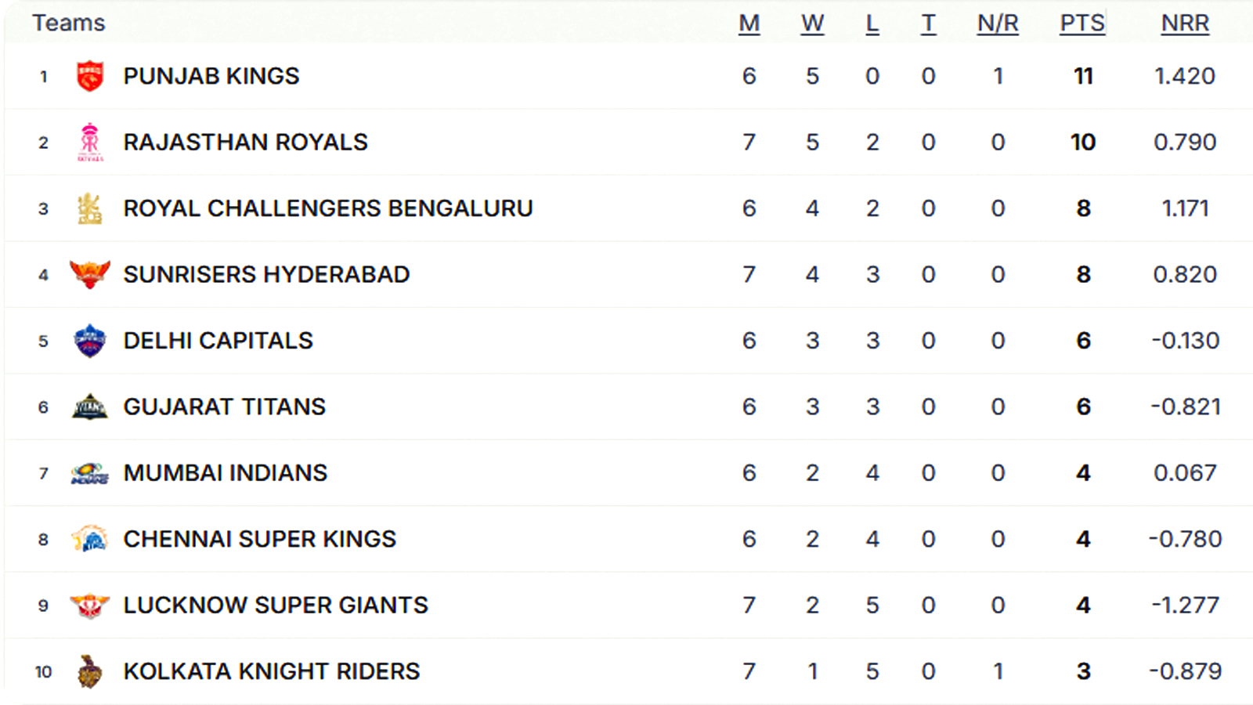
Task: Click the Punjab Kings team logo
Action: 90,76
